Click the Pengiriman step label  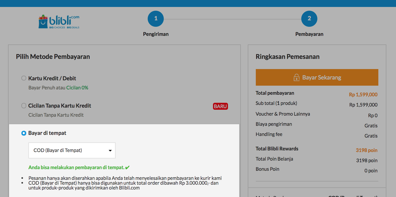(x=155, y=34)
